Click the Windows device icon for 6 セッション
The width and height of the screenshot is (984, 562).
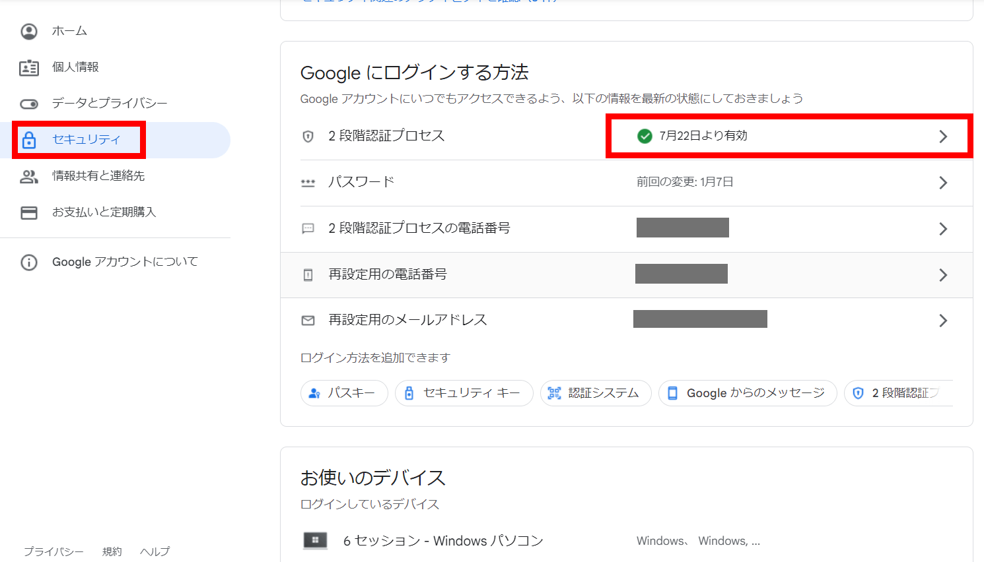pos(315,541)
